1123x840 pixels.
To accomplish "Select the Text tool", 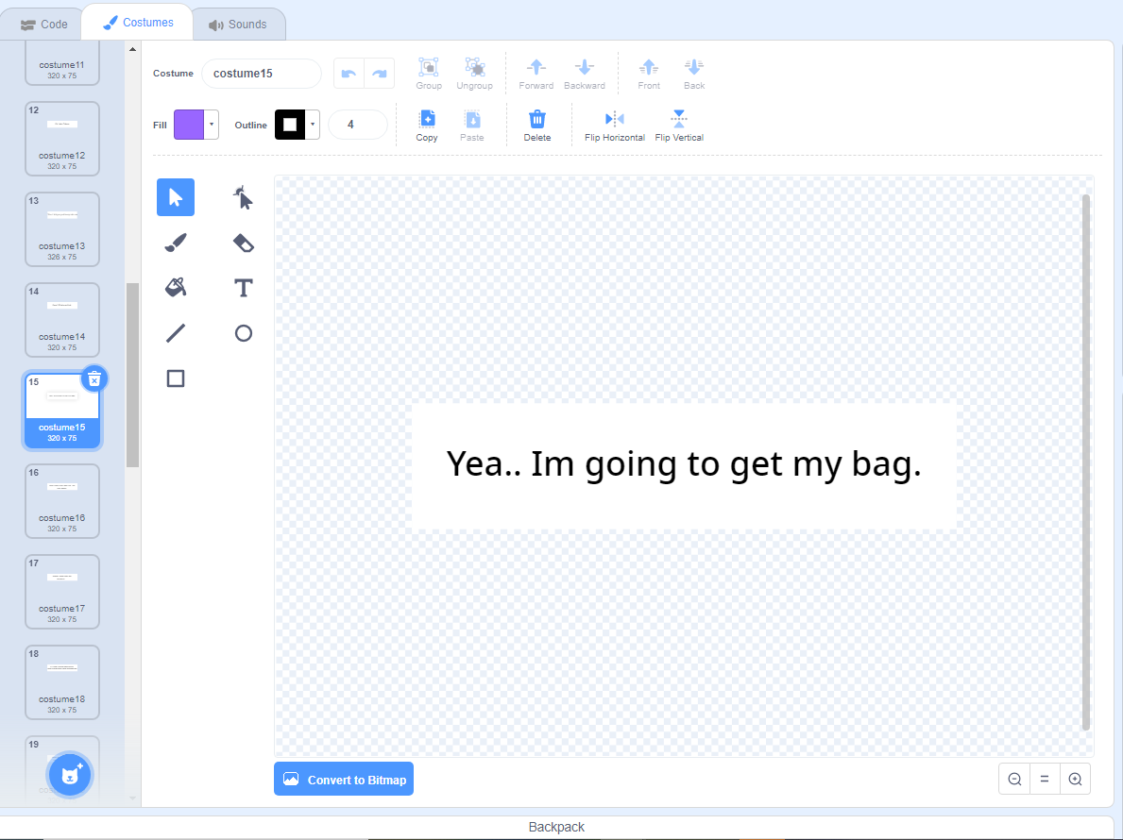I will 243,288.
